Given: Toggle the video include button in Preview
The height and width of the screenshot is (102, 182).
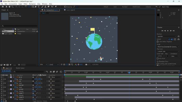Looking at the screenshot, I should tap(169, 39).
